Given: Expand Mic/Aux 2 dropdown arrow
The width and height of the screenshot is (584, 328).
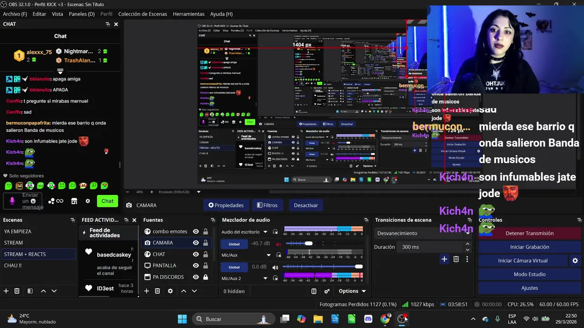Looking at the screenshot, I should coord(265,278).
